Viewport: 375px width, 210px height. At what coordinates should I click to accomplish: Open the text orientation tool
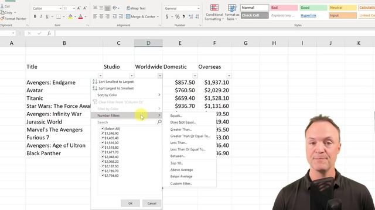click(x=115, y=8)
